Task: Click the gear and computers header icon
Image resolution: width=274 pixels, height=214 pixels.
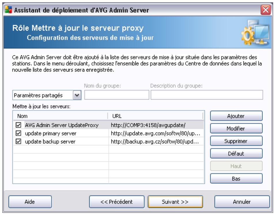Action: 255,33
